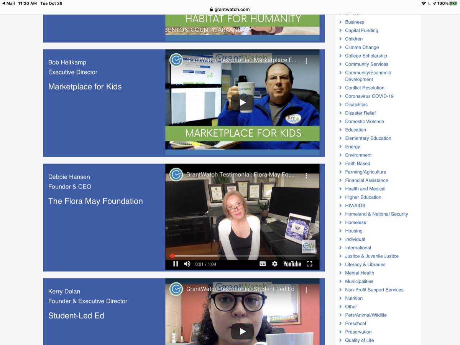
Task: Open settings gear in Flora May video
Action: pos(274,264)
